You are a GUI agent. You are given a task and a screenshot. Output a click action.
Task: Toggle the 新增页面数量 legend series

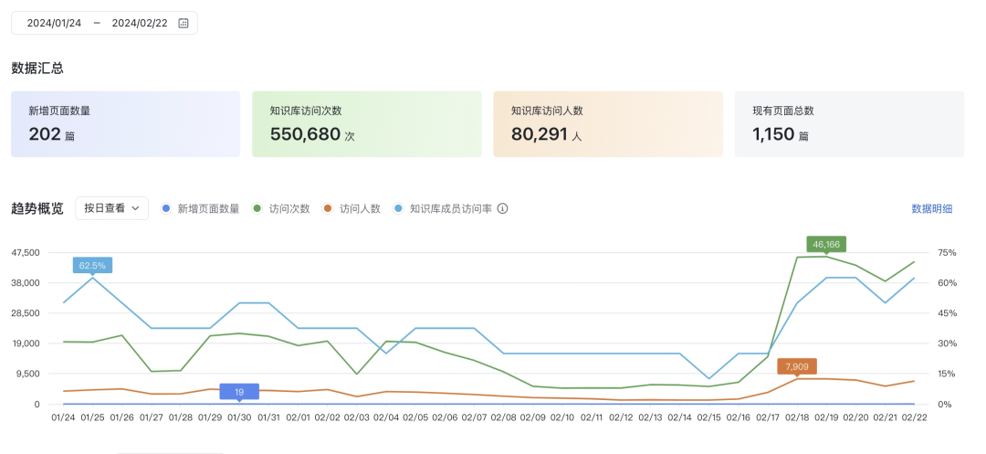point(201,209)
